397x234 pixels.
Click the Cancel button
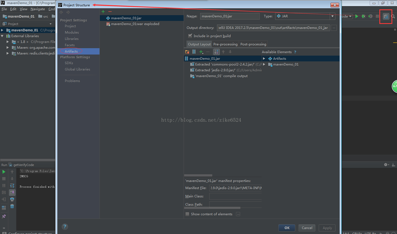click(x=307, y=228)
